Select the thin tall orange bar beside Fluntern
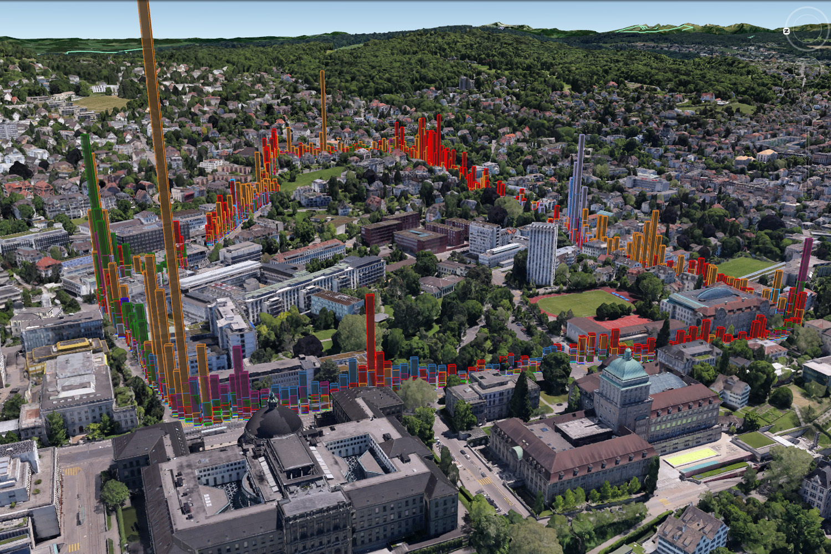The image size is (831, 554). click(323, 110)
